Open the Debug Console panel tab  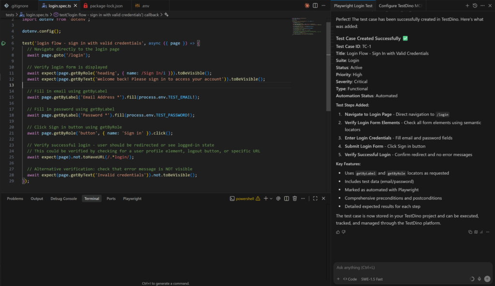(63, 199)
